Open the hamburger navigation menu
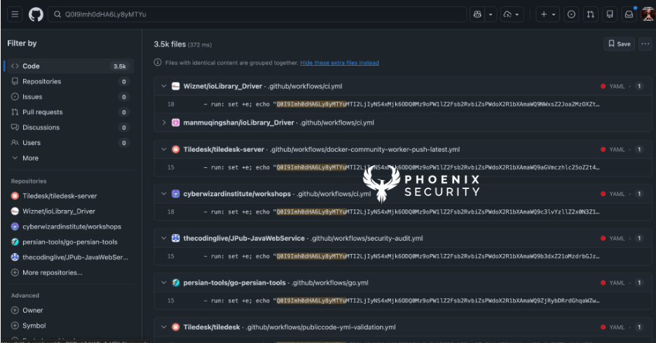Image resolution: width=656 pixels, height=343 pixels. [x=15, y=14]
